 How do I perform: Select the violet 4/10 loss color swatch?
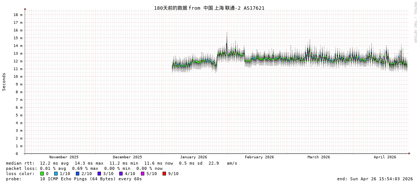click(121, 174)
